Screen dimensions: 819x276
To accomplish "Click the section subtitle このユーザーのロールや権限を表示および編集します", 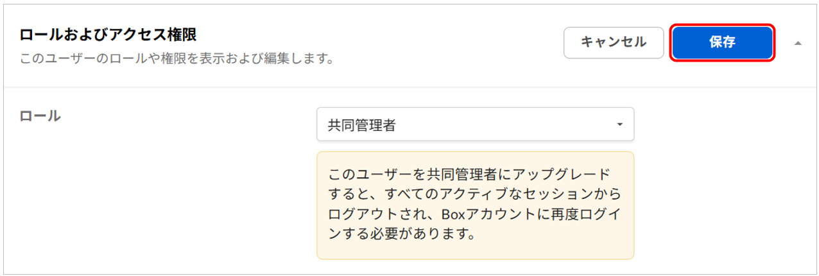I will coord(176,59).
